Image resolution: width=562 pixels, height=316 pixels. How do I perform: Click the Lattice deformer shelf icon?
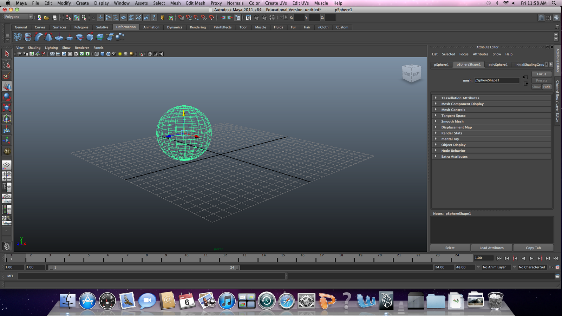pos(18,37)
